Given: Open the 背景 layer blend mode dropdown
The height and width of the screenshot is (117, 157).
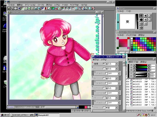Looking at the screenshot, I should [x=116, y=64].
